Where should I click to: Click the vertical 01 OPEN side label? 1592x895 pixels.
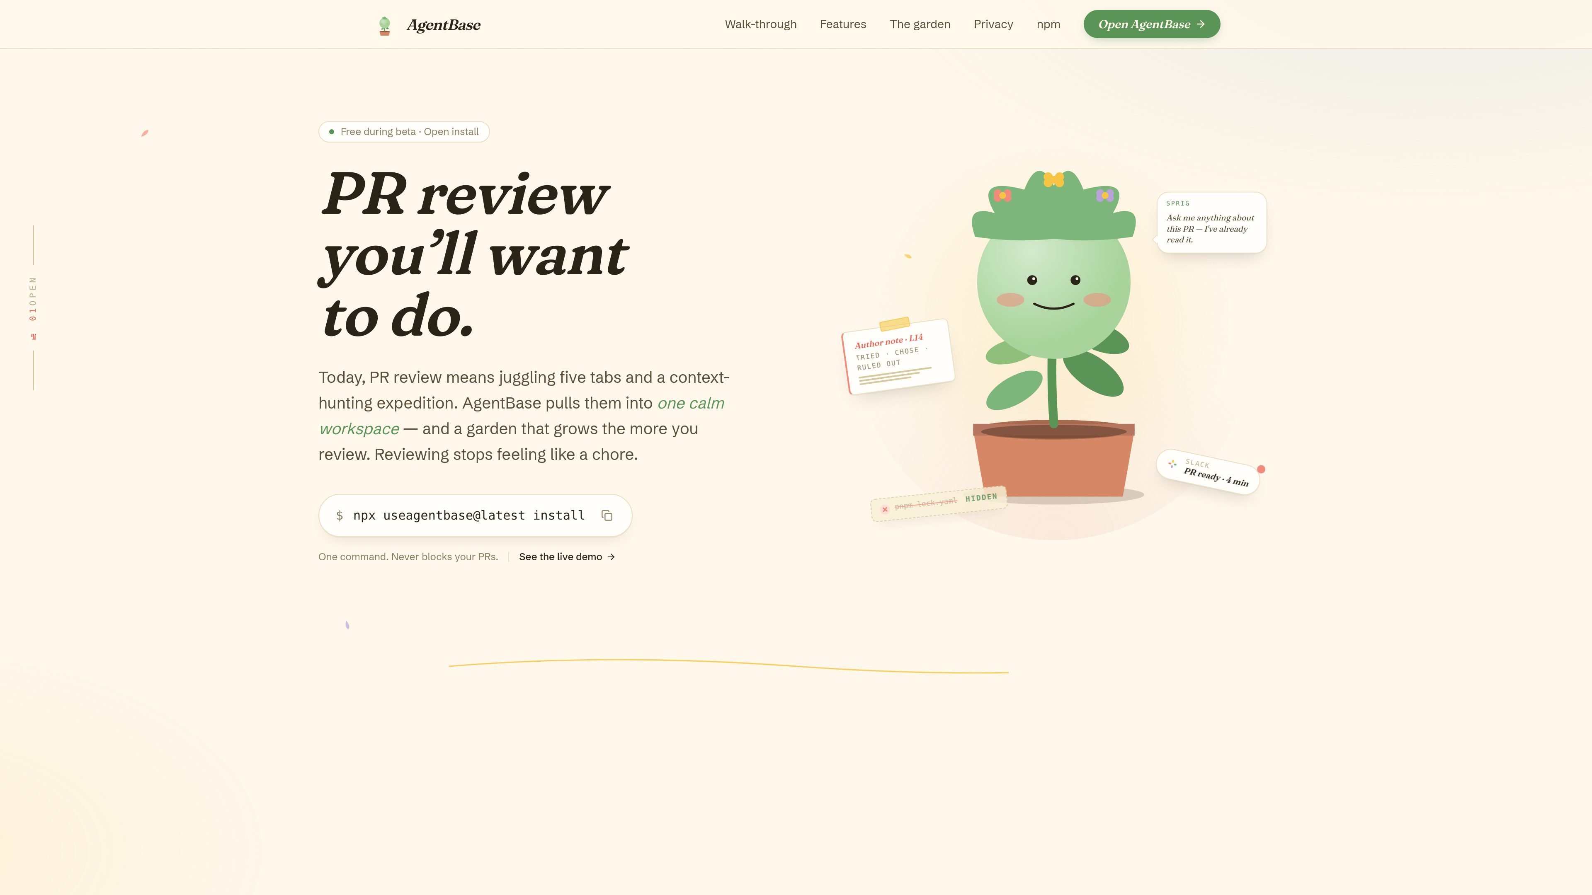(33, 307)
